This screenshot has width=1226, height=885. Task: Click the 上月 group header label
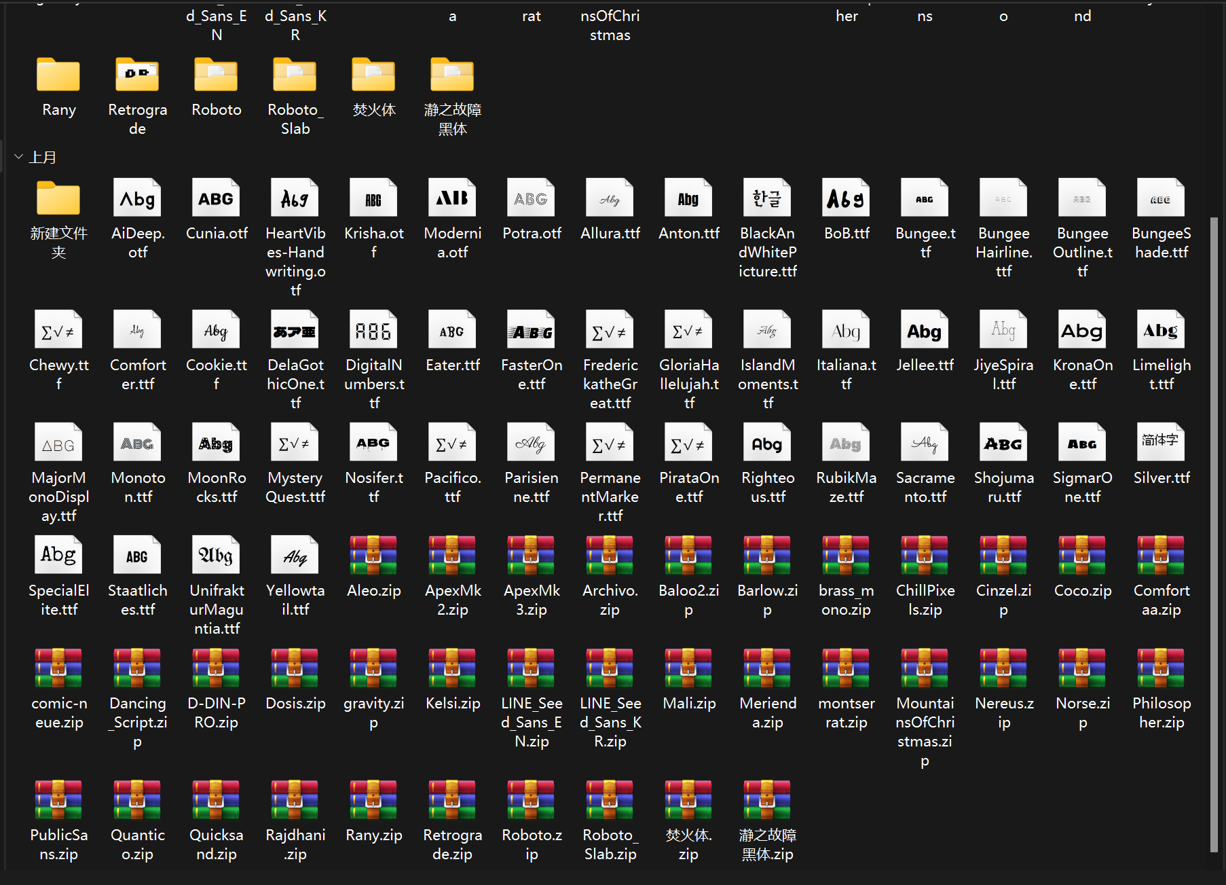click(42, 157)
